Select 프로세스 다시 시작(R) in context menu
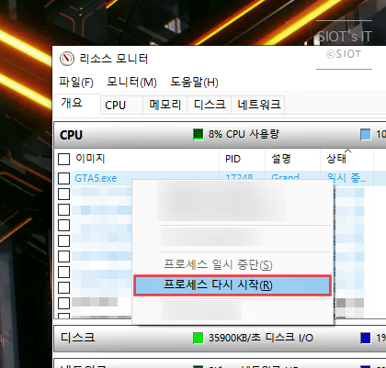Viewport: 386px width, 368px height. [x=233, y=285]
